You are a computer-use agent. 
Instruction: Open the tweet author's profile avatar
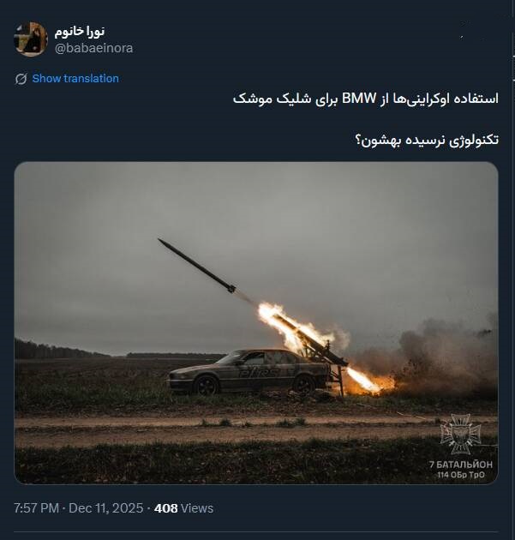pyautogui.click(x=30, y=39)
